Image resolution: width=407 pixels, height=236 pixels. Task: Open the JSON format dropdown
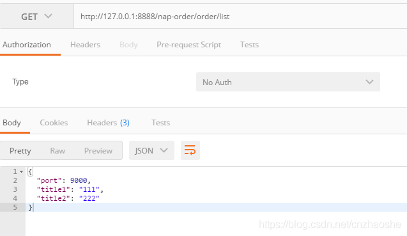tap(151, 150)
